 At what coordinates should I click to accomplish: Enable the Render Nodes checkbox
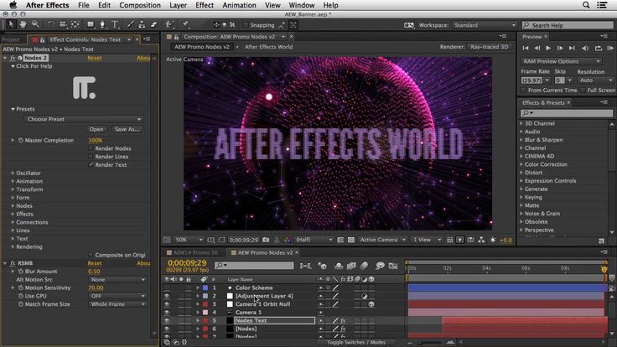coord(91,148)
